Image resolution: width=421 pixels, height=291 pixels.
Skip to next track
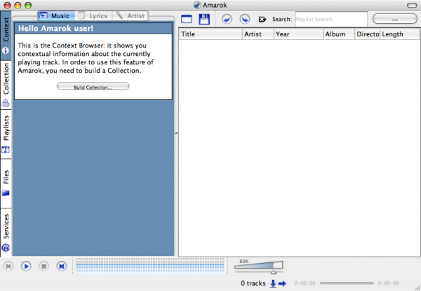coord(62,267)
